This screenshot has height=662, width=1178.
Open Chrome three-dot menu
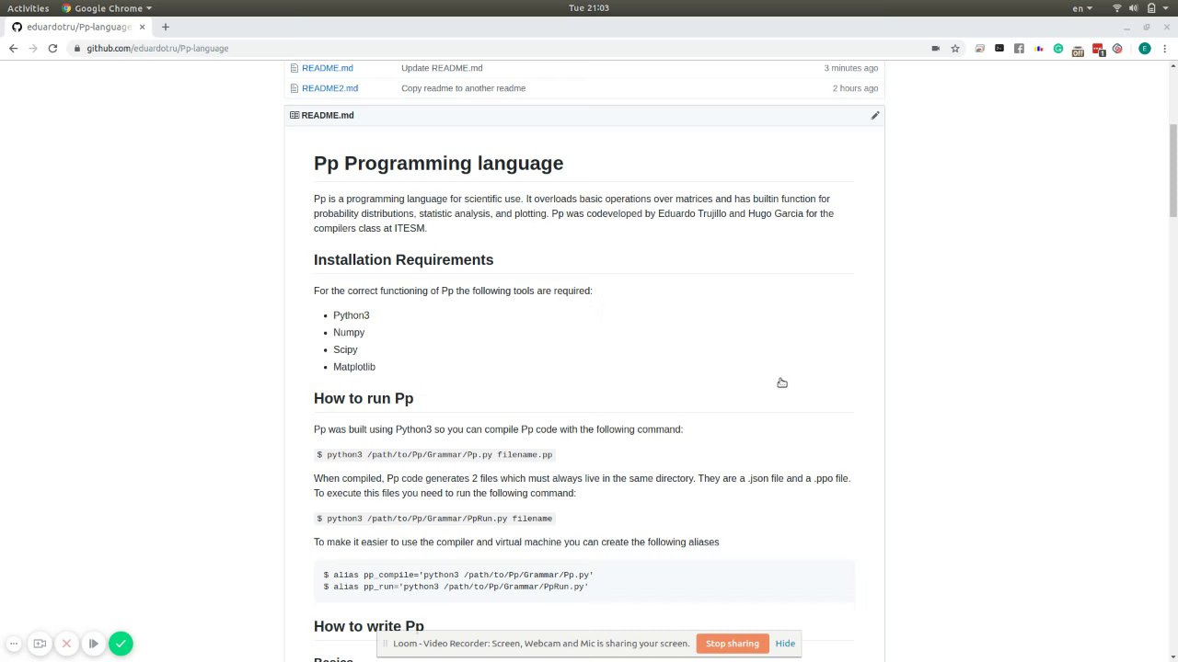coord(1164,48)
